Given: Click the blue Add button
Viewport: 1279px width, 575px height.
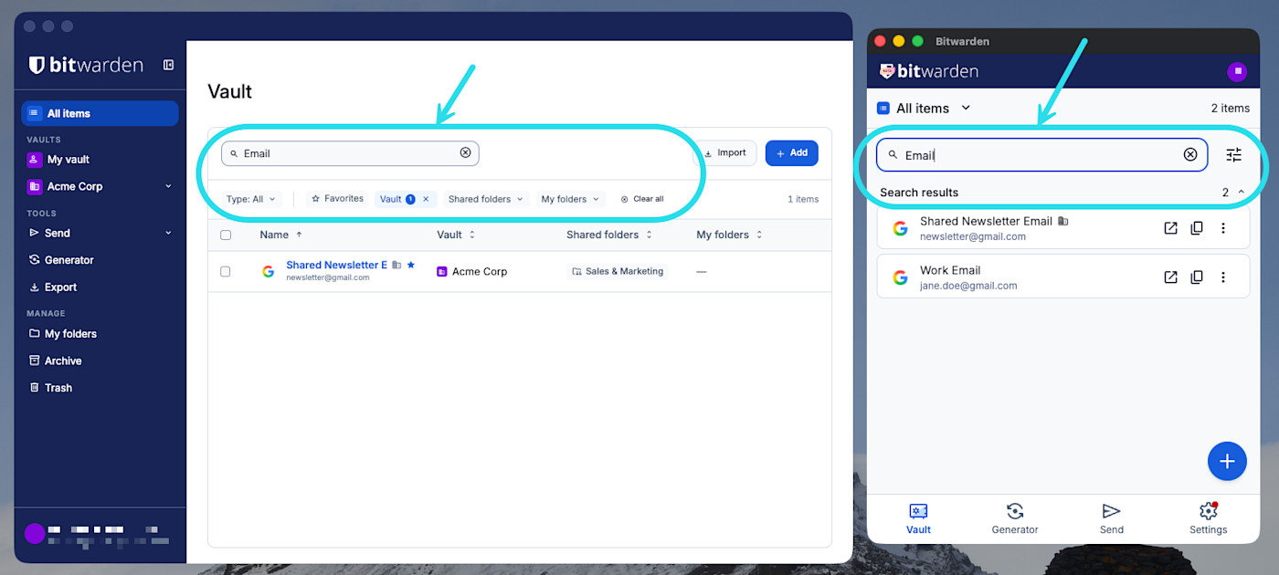Looking at the screenshot, I should [792, 153].
